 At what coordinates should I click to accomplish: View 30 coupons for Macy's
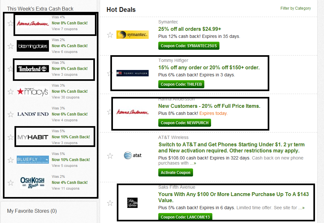[x=66, y=97]
